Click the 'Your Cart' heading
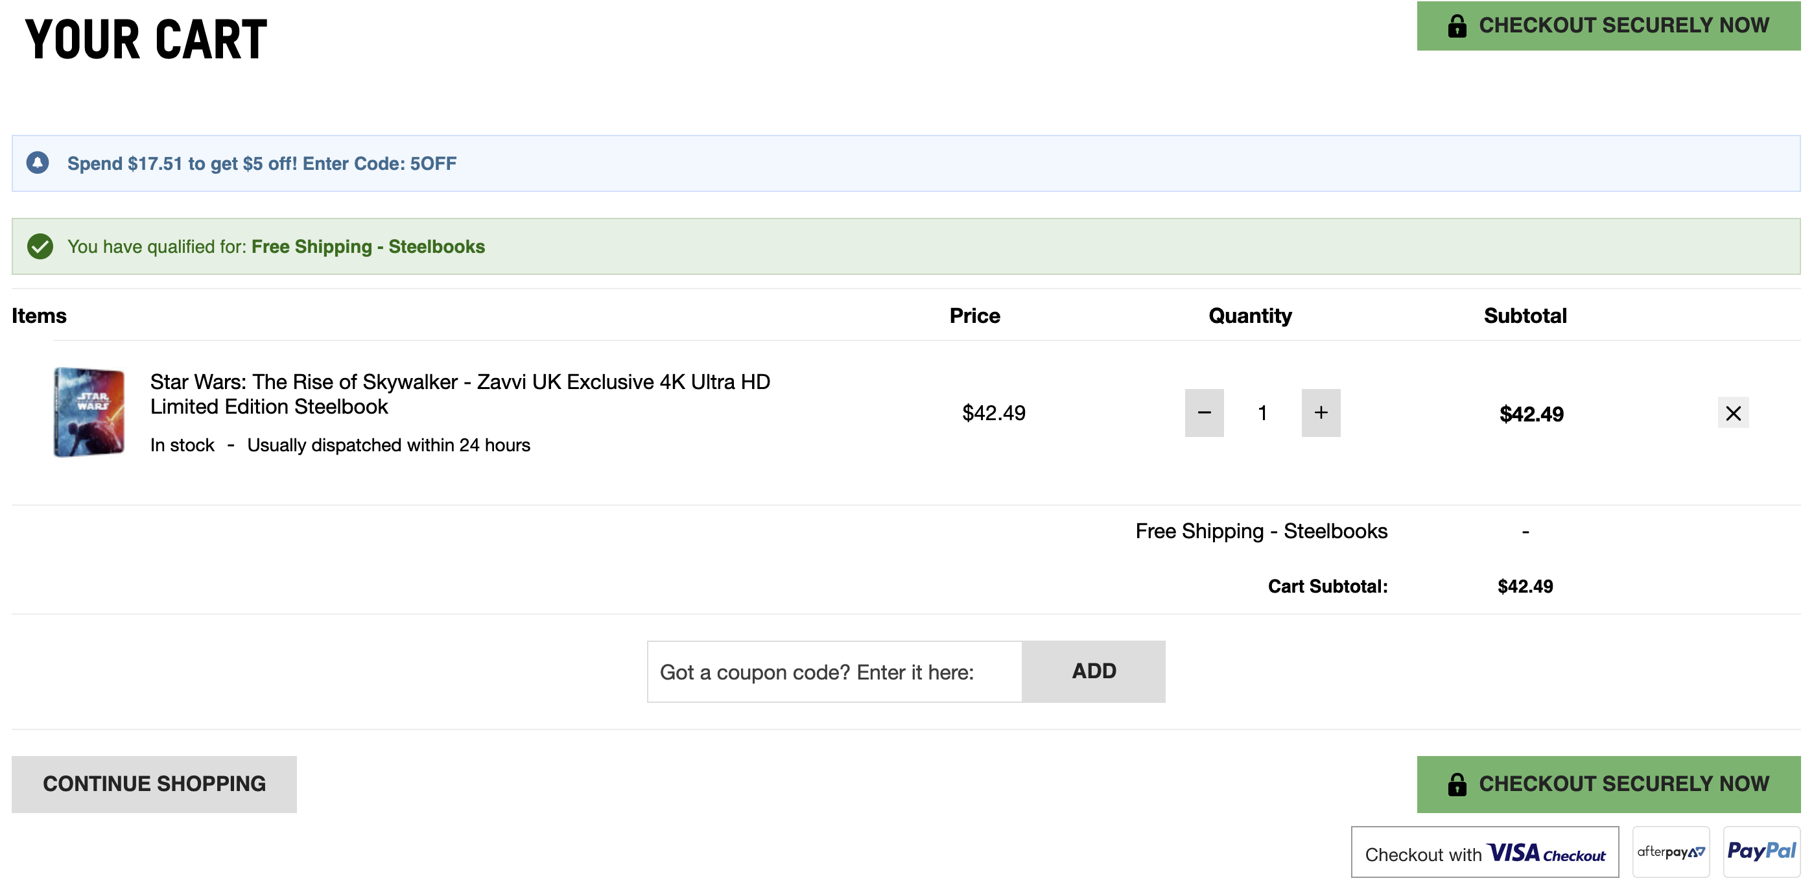 point(147,40)
